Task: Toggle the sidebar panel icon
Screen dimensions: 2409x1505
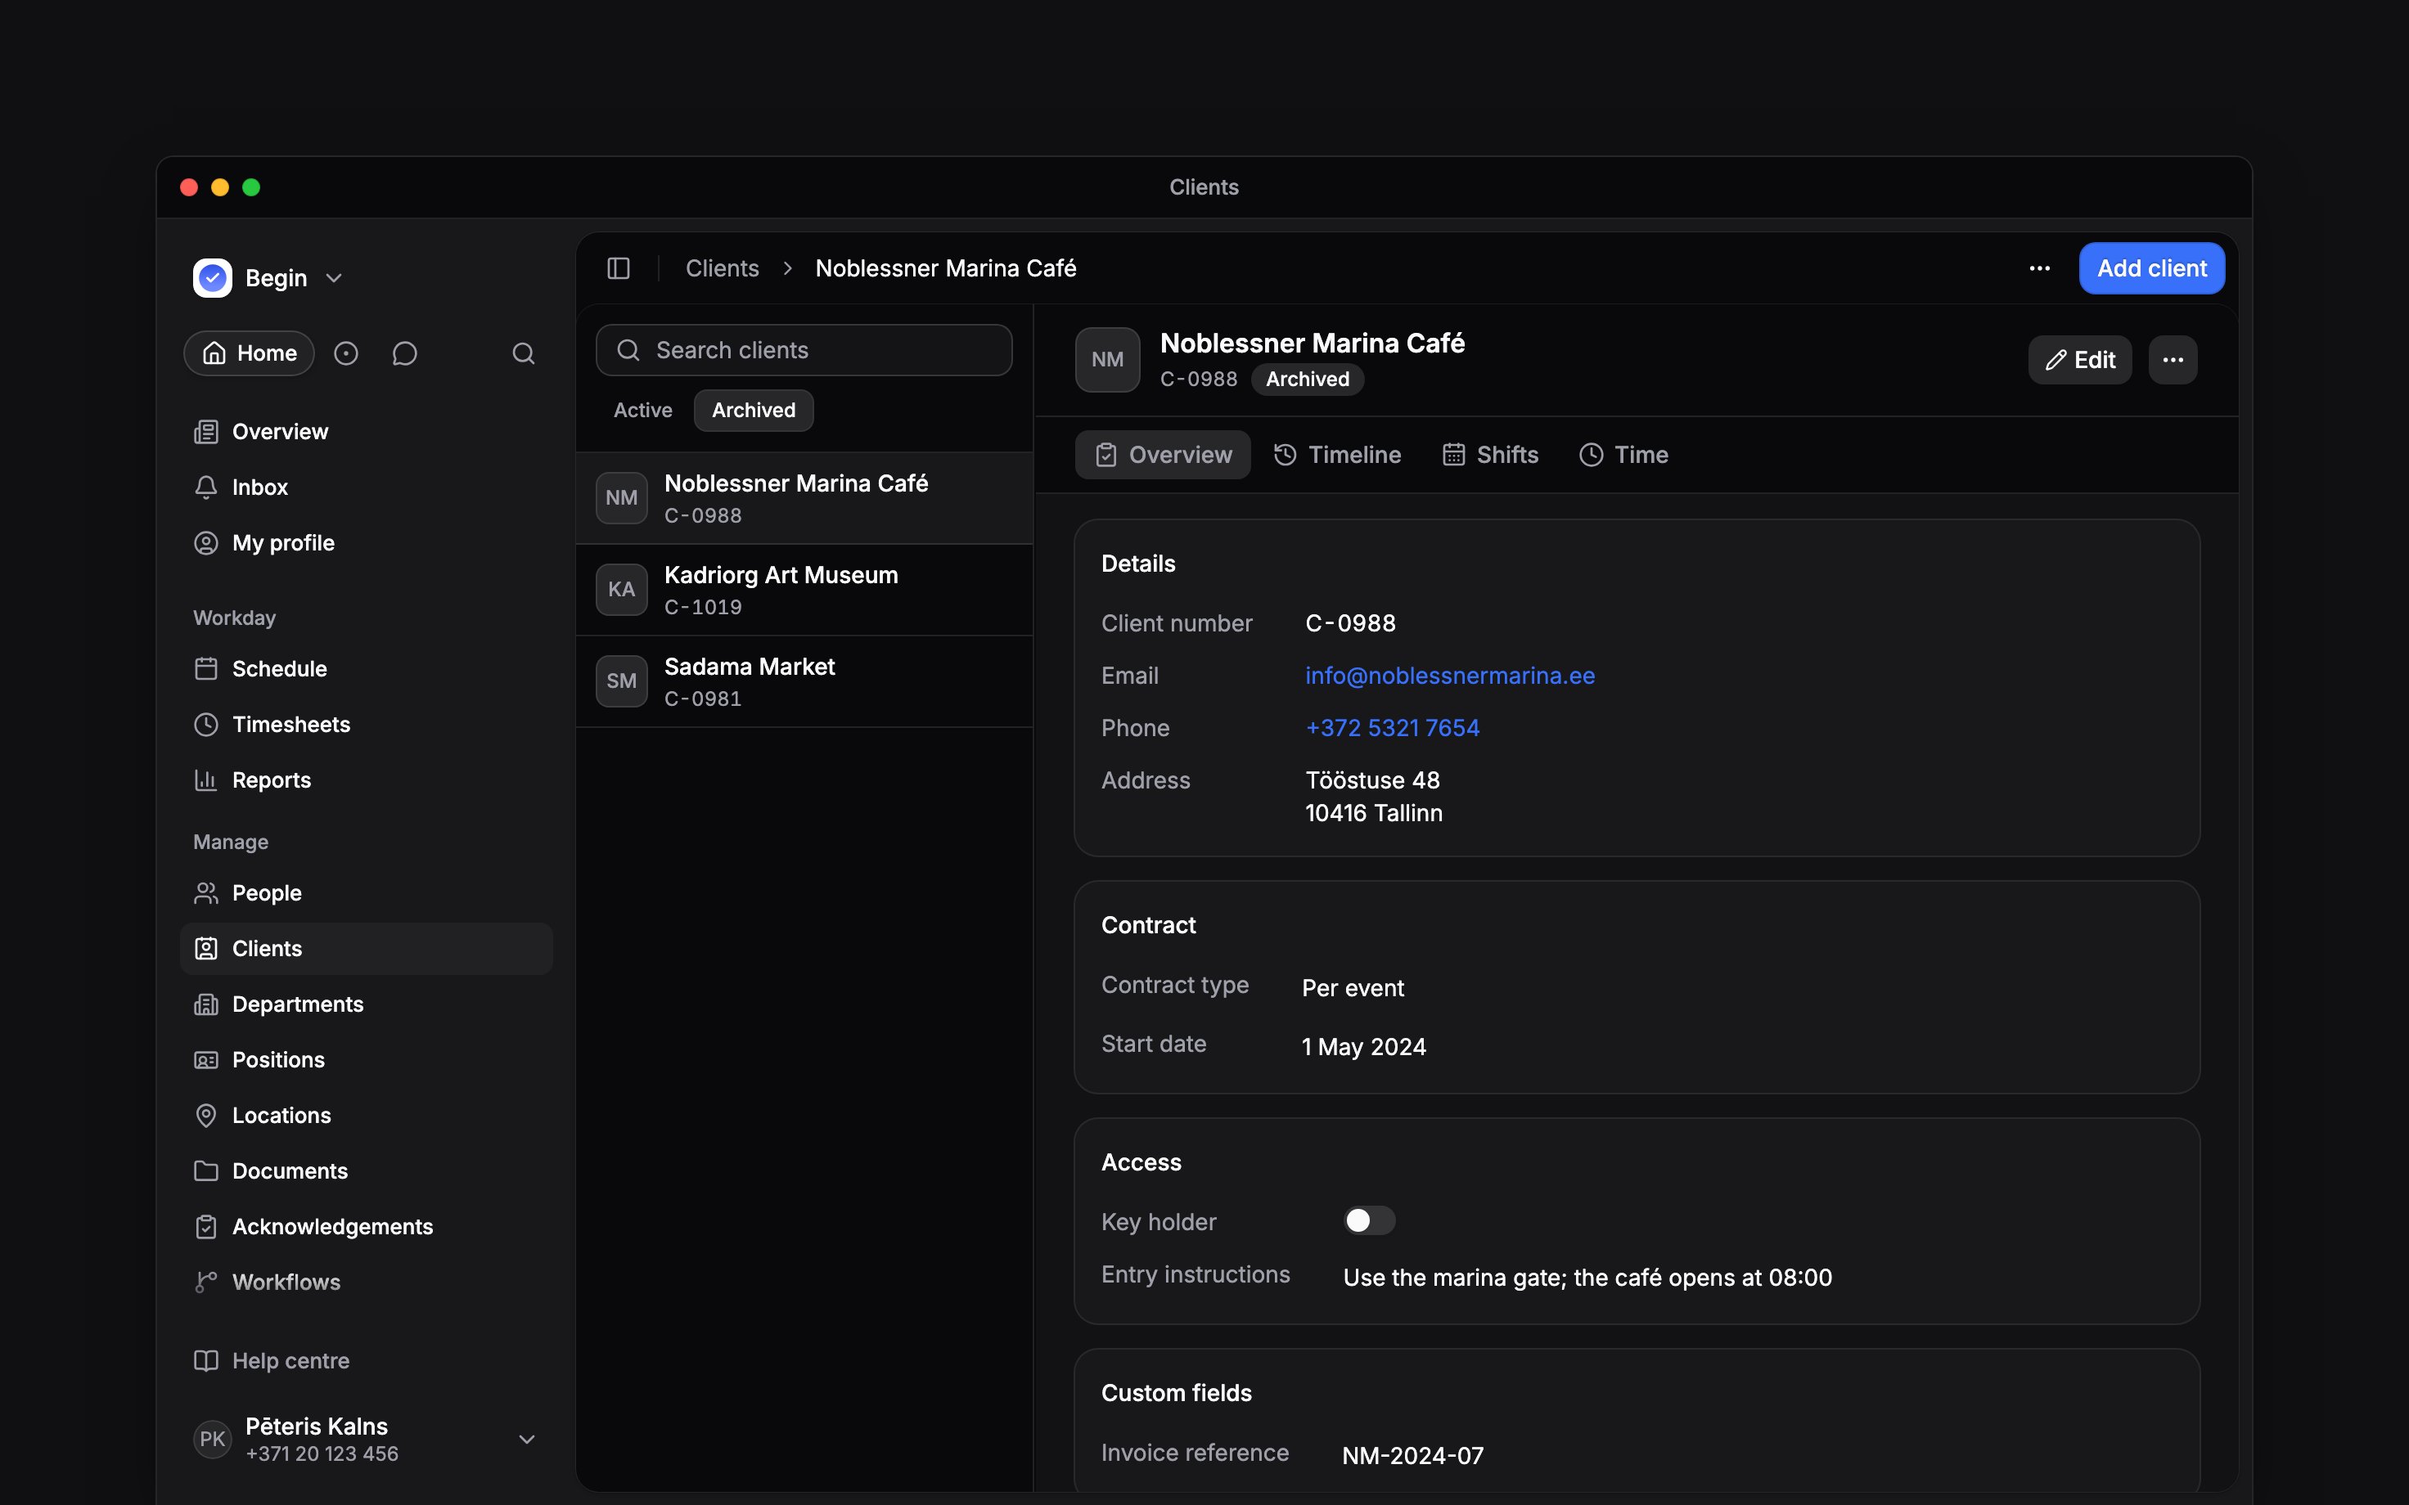Action: click(618, 269)
